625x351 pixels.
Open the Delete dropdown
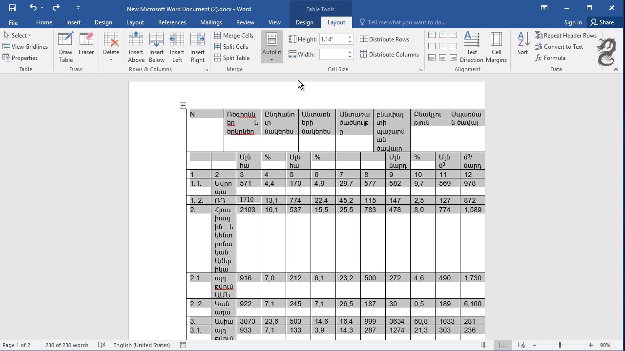click(111, 47)
